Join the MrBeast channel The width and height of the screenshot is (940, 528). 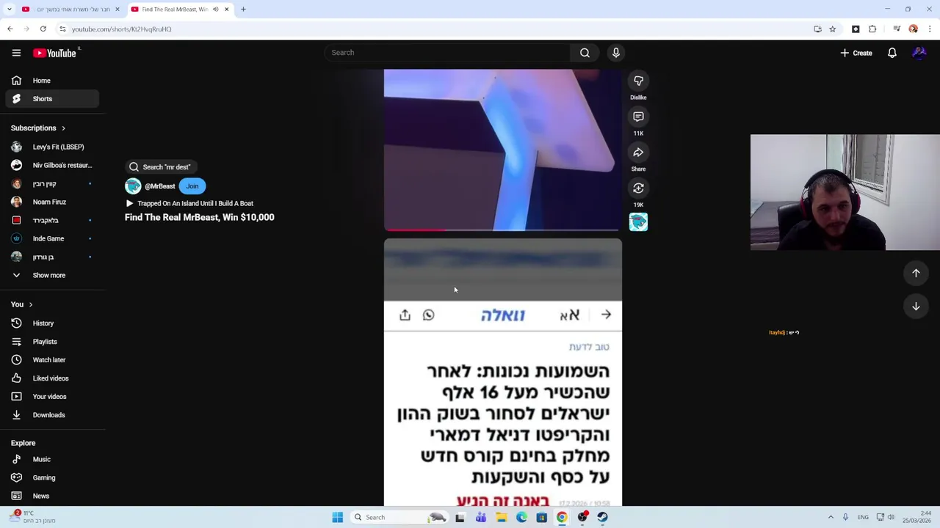[192, 186]
